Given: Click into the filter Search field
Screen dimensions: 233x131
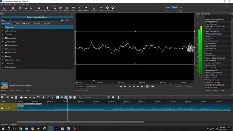Looking at the screenshot, I should pos(30,20).
